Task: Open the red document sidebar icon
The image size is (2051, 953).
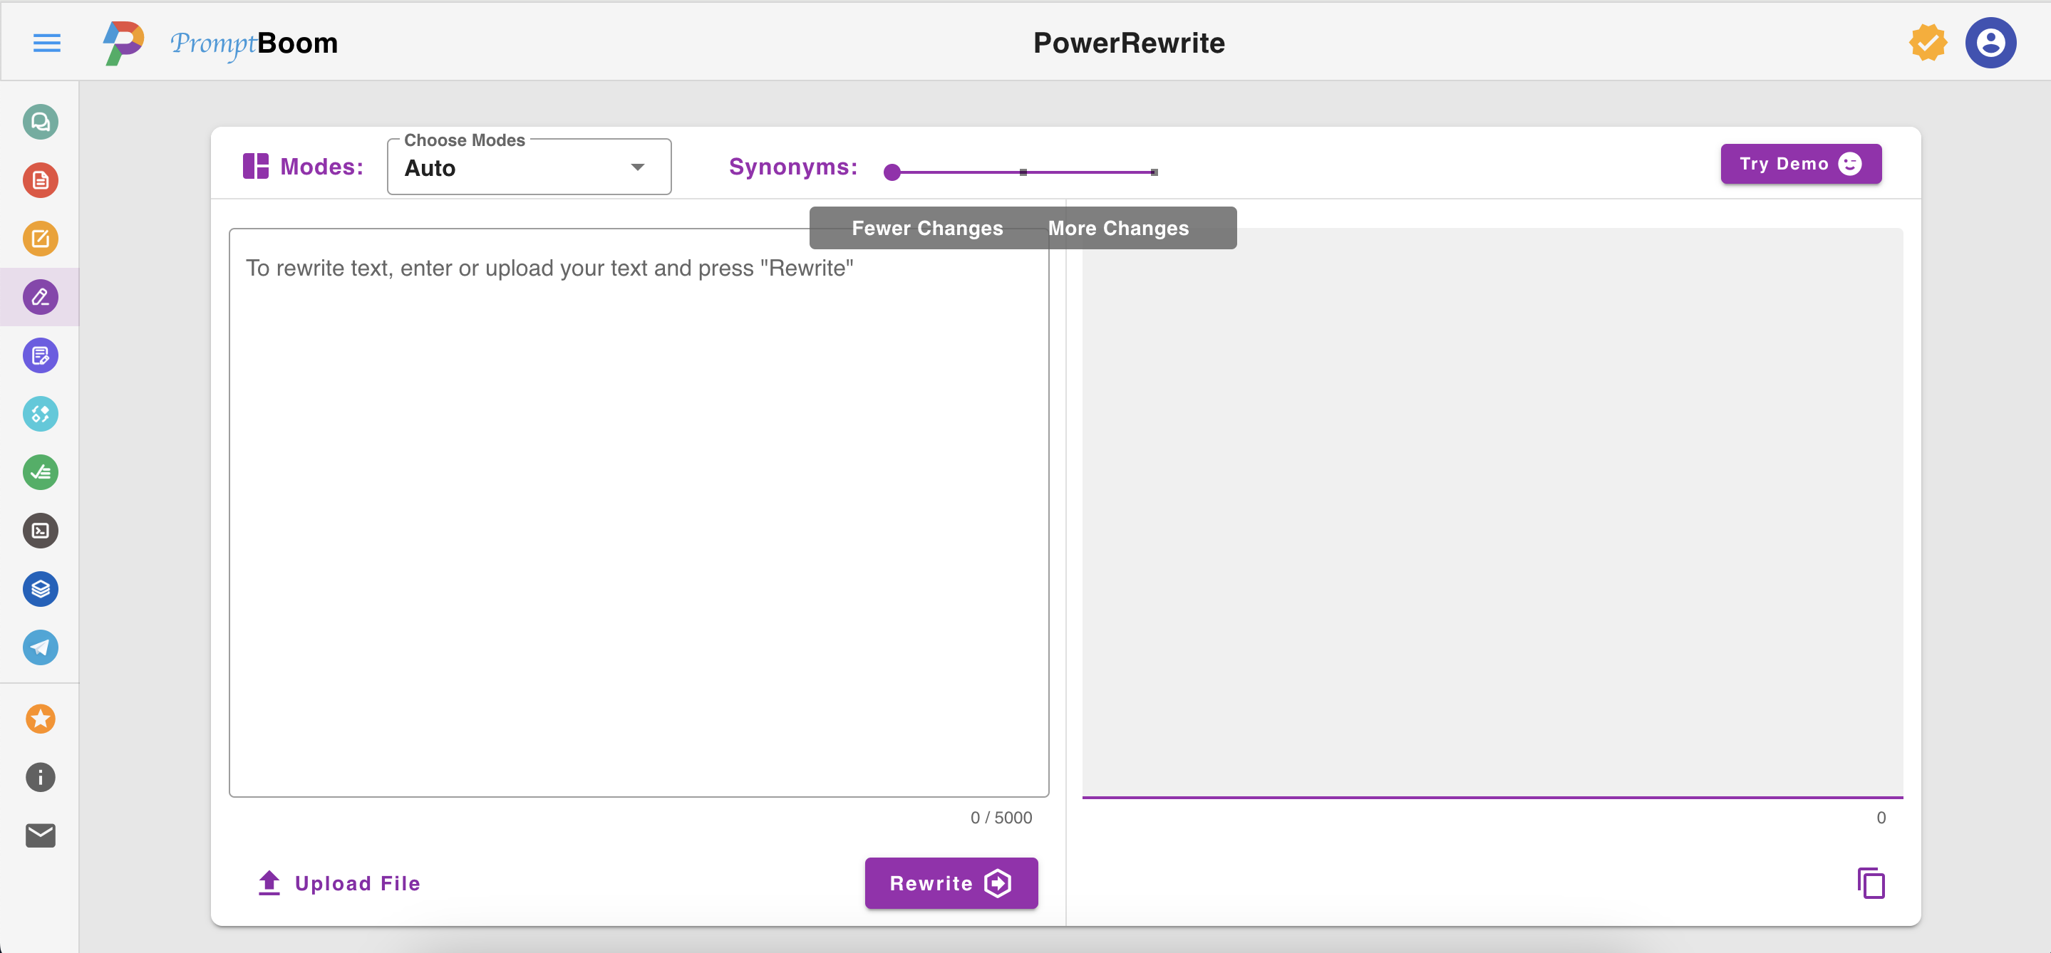Action: (41, 179)
